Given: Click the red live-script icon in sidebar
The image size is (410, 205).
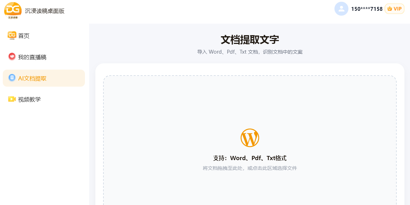Looking at the screenshot, I should click(12, 57).
